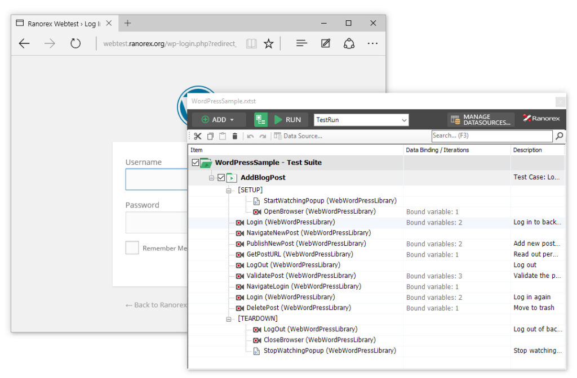Viewport: 577px width, 378px height.
Task: Click the browser share icon
Action: pyautogui.click(x=349, y=43)
